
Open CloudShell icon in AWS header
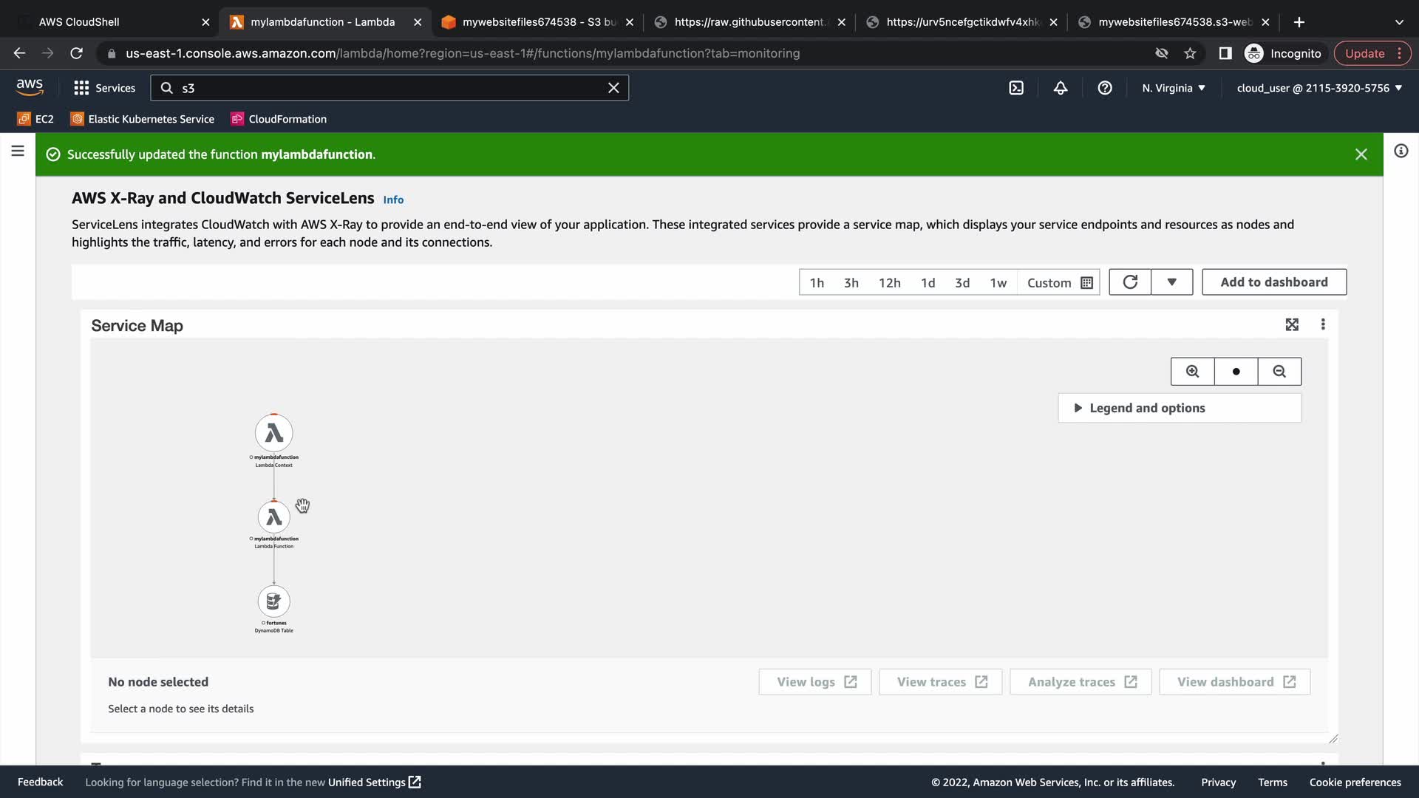click(x=1016, y=88)
